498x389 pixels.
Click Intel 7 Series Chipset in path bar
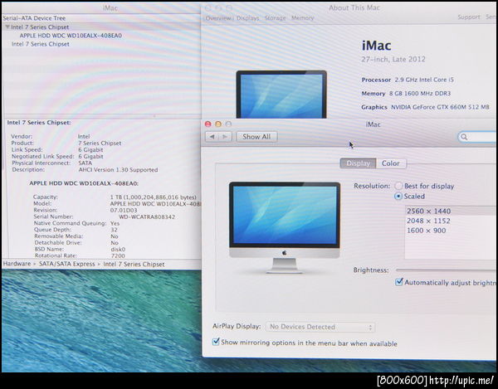click(134, 265)
